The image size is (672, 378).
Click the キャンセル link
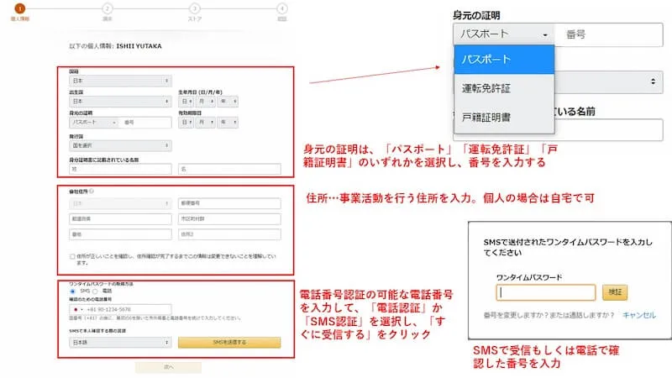pyautogui.click(x=638, y=315)
